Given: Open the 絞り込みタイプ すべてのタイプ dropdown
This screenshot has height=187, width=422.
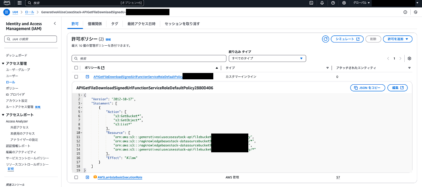Looking at the screenshot, I should click(267, 58).
